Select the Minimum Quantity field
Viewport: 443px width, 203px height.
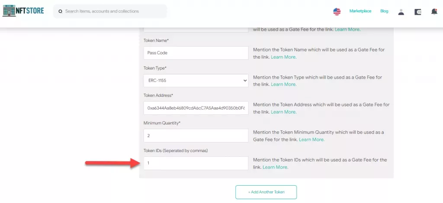[196, 136]
